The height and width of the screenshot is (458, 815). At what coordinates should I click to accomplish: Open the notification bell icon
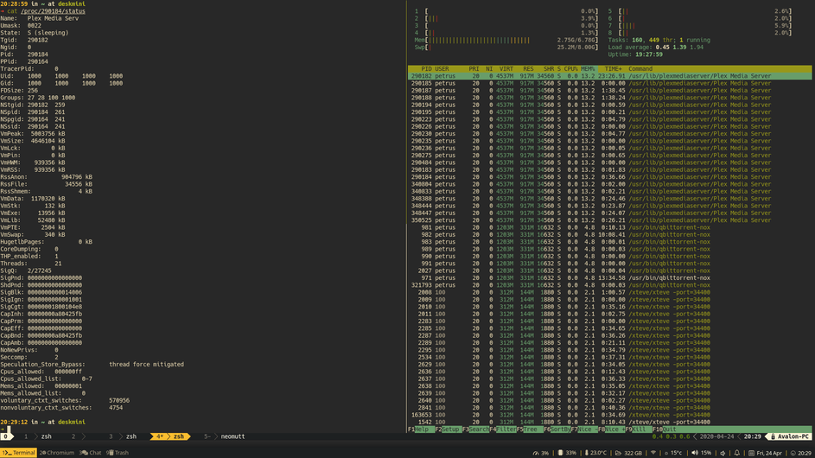[x=736, y=453]
